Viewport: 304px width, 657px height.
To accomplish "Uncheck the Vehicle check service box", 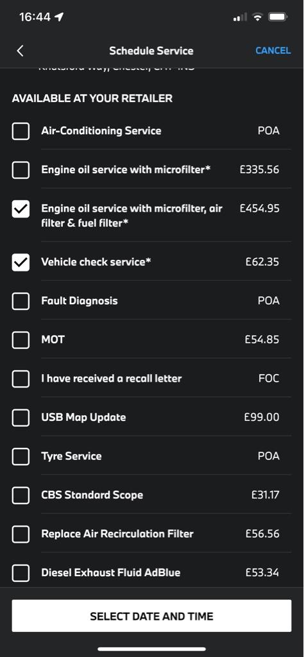I will tap(21, 262).
